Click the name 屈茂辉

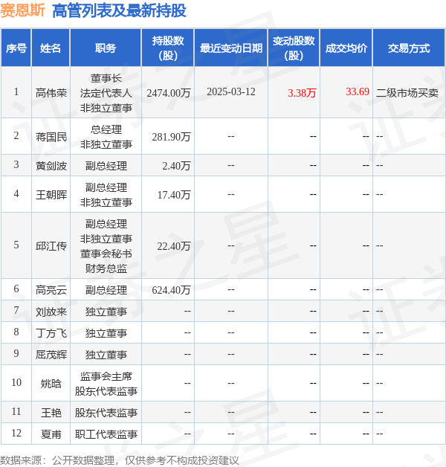51,355
